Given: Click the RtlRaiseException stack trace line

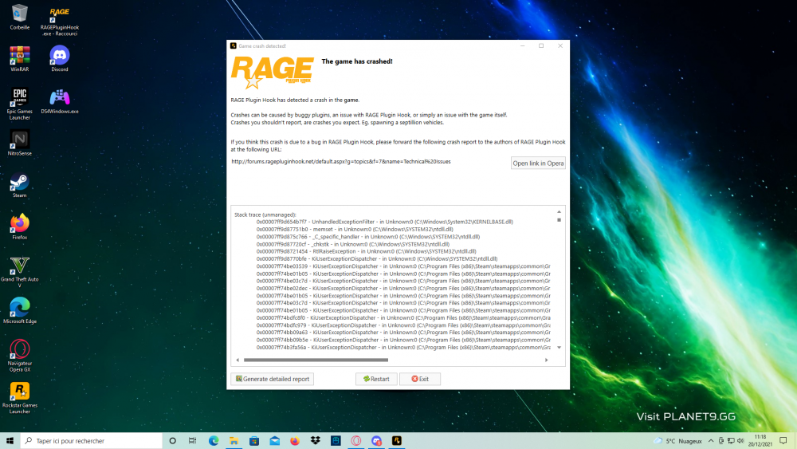Looking at the screenshot, I should pyautogui.click(x=366, y=251).
